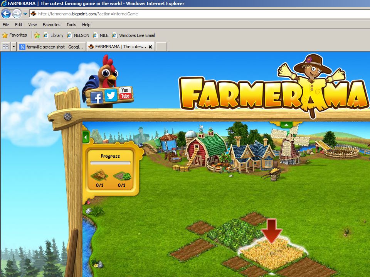The width and height of the screenshot is (370, 277).
Task: Open the Library favorites link
Action: click(x=53, y=35)
